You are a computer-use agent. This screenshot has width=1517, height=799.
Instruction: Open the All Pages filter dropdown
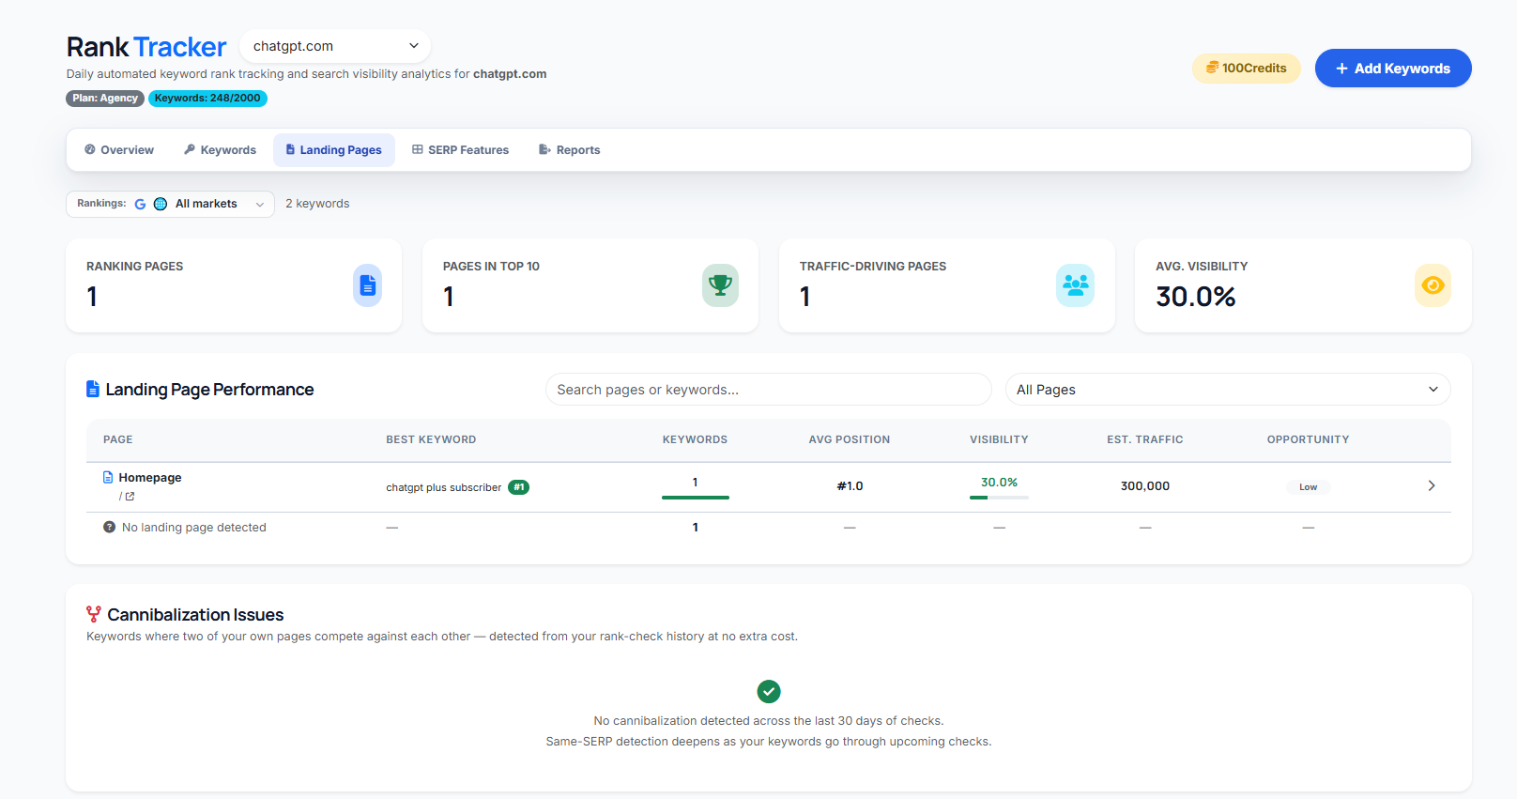coord(1228,390)
